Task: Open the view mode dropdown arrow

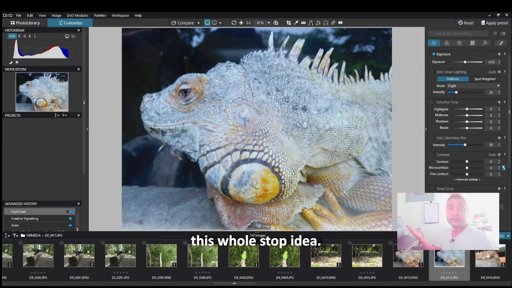Action: click(x=220, y=23)
